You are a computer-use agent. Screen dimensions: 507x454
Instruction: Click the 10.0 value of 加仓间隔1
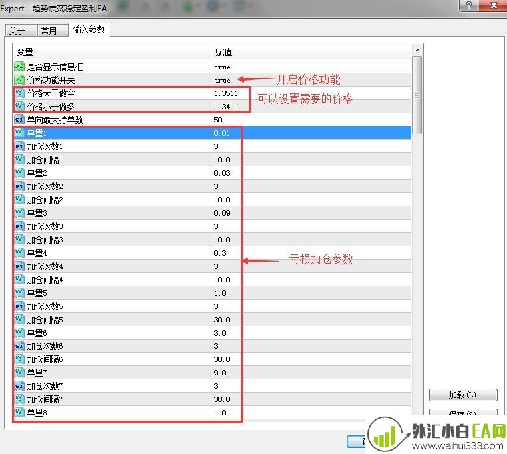coord(222,160)
